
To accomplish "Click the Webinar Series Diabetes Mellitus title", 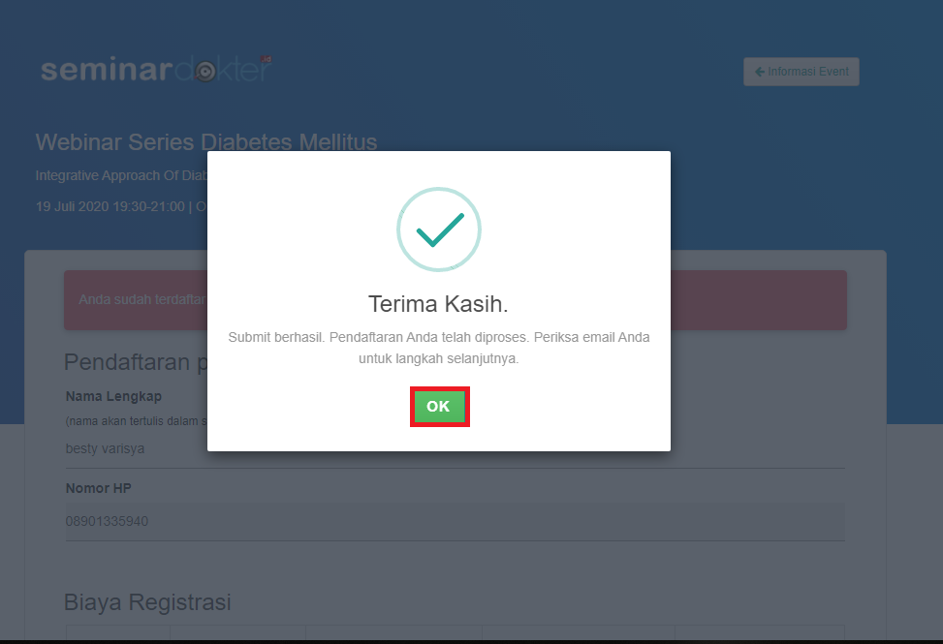I will 121,143.
